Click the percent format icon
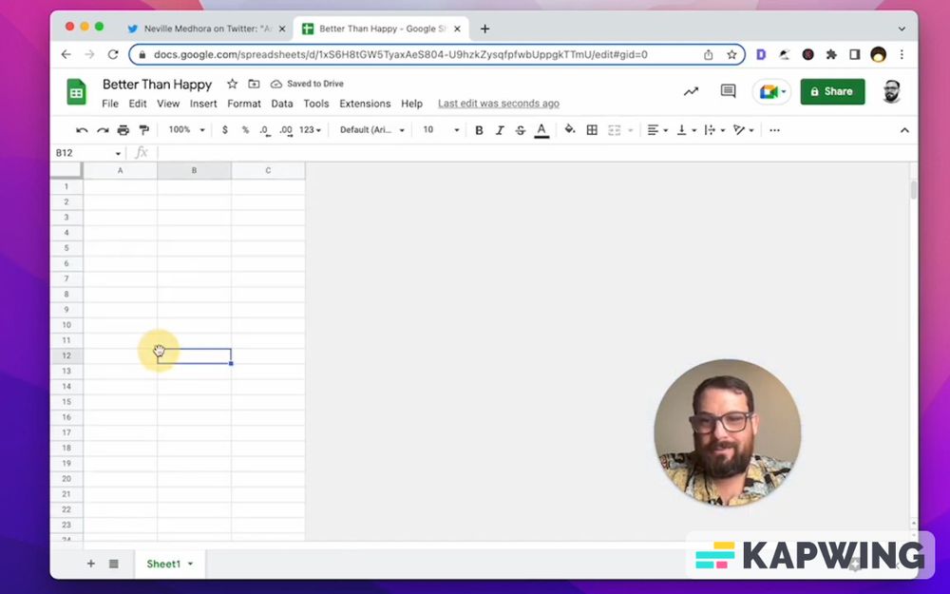Image resolution: width=950 pixels, height=594 pixels. (243, 130)
